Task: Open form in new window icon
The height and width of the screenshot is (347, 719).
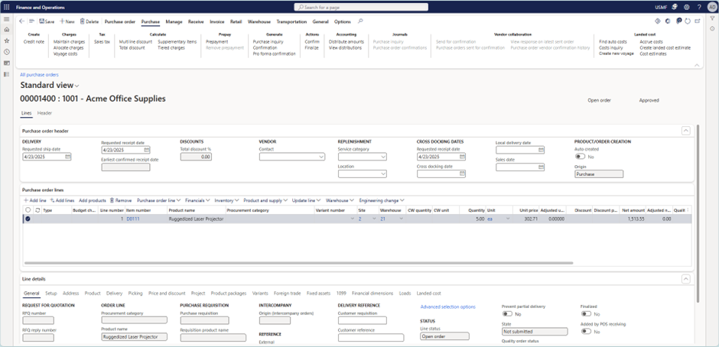Action: click(x=698, y=21)
